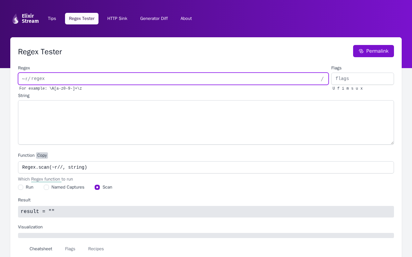Viewport: 412px width, 257px height.
Task: Open the Tips page
Action: click(52, 19)
